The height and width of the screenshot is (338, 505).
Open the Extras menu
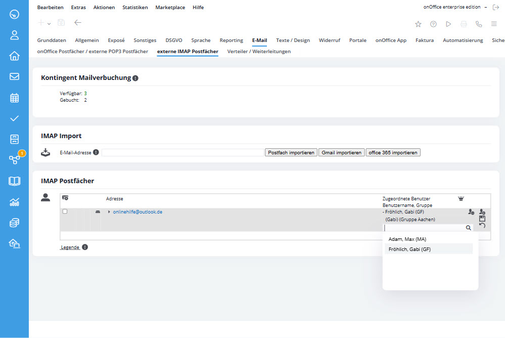78,8
